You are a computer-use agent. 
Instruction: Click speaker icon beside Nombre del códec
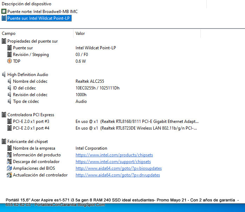tap(9, 81)
